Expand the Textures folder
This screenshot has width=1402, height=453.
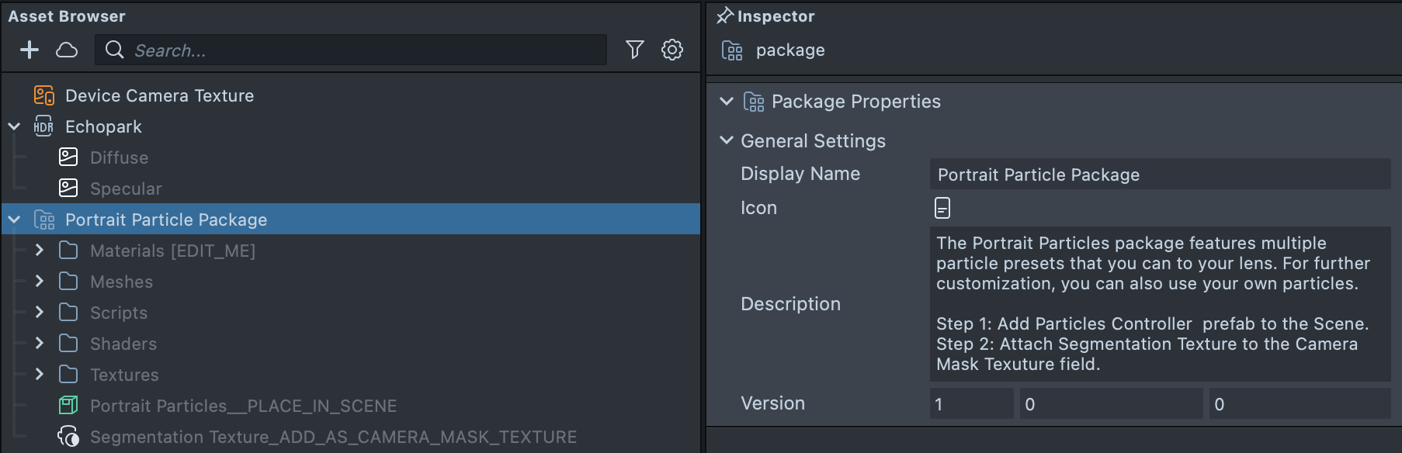coord(40,375)
